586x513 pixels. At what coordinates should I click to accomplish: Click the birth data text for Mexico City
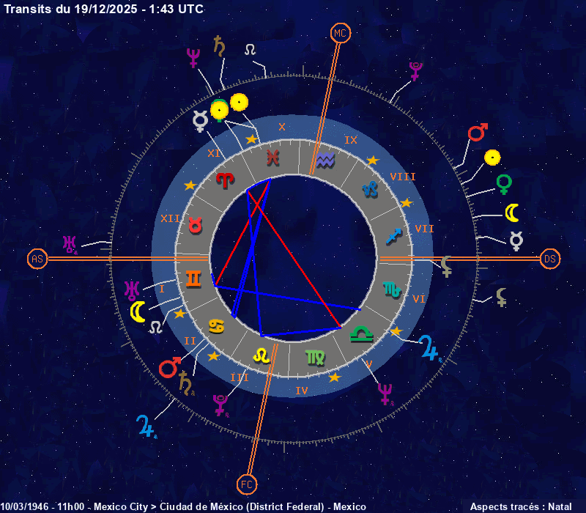(x=183, y=506)
